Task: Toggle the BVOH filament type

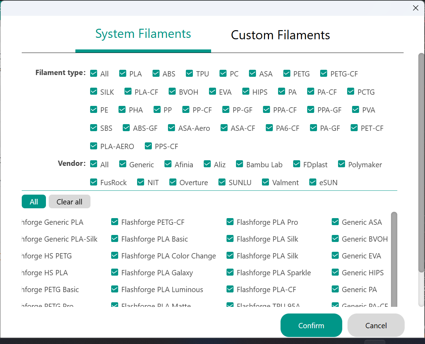Action: 172,92
